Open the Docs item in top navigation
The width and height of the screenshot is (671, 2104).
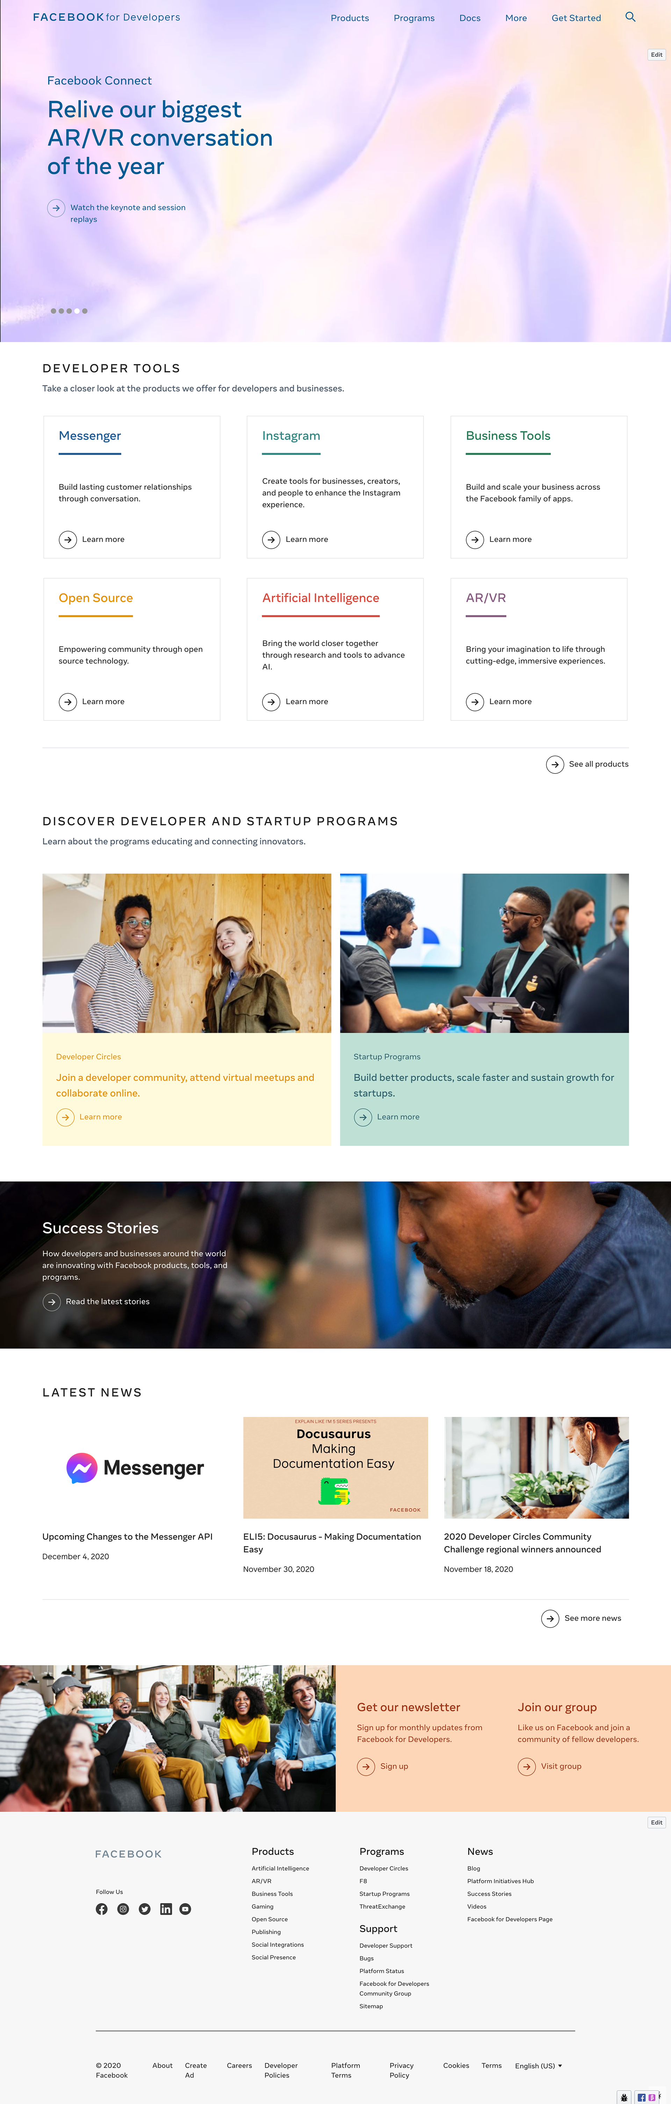coord(470,18)
